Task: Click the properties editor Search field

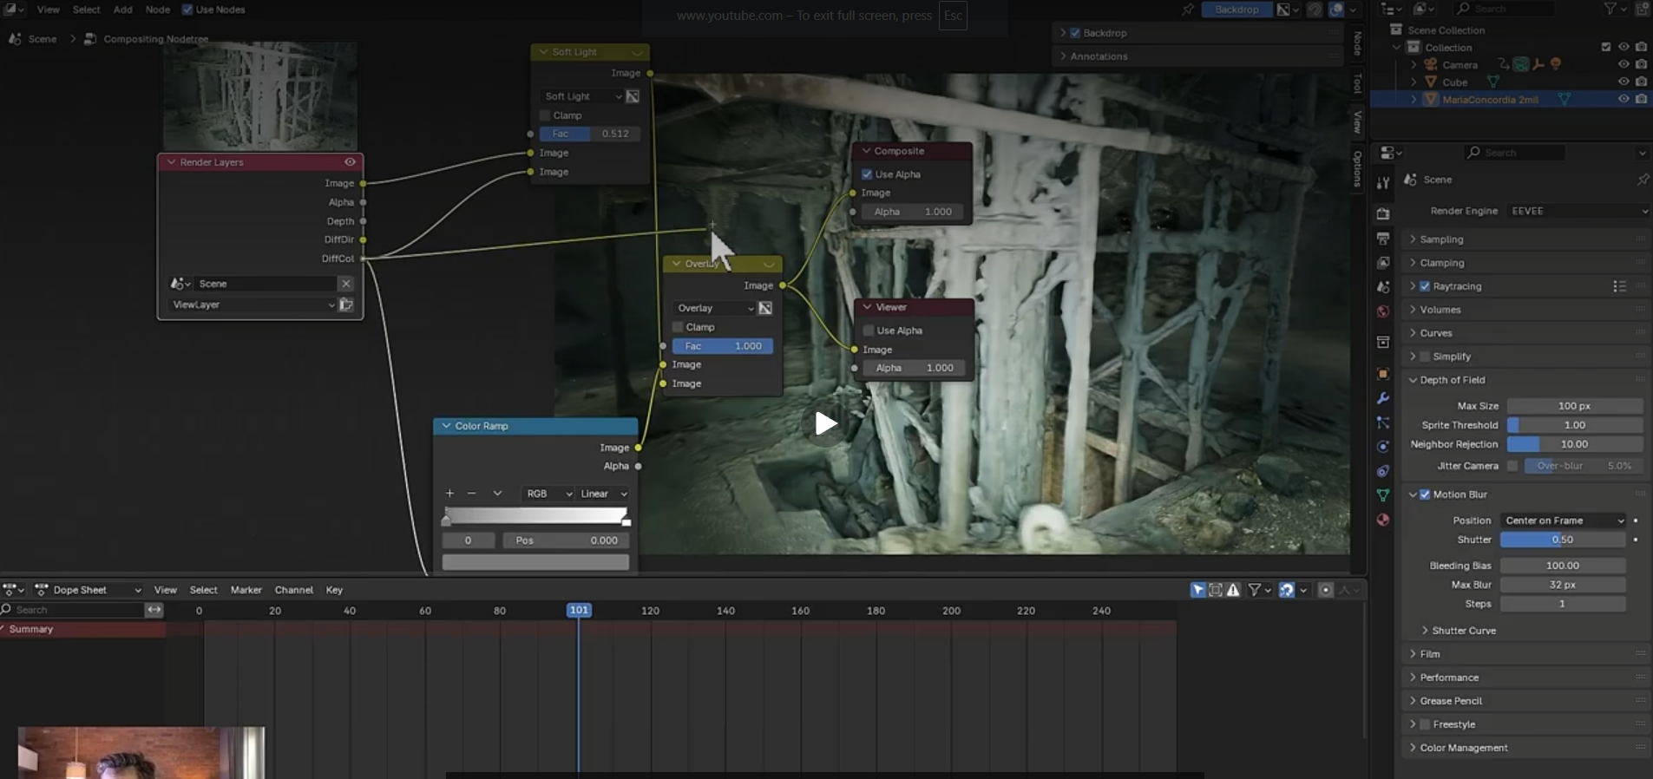Action: [x=1515, y=153]
